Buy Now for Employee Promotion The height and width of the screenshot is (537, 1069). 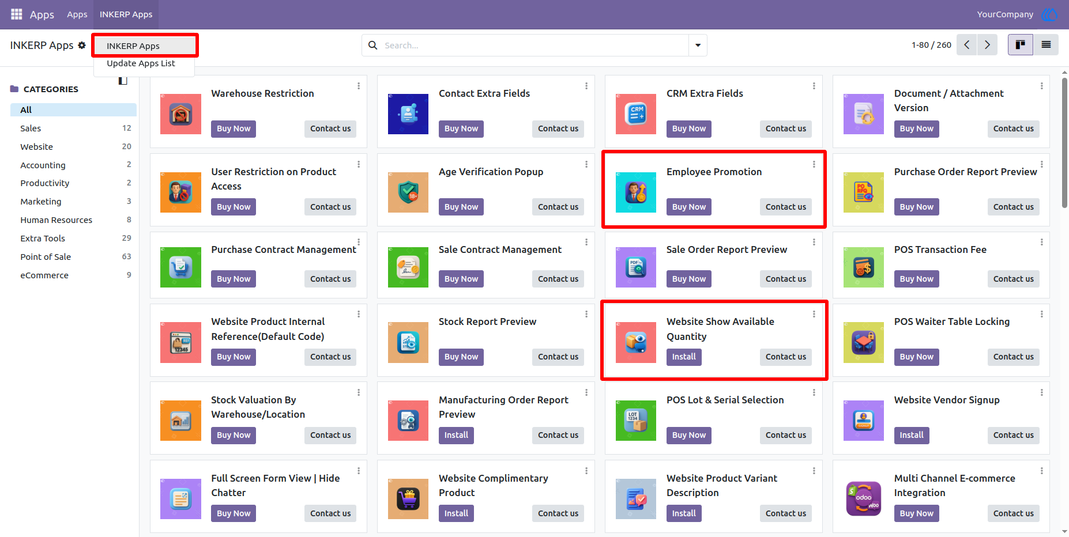pyautogui.click(x=688, y=207)
